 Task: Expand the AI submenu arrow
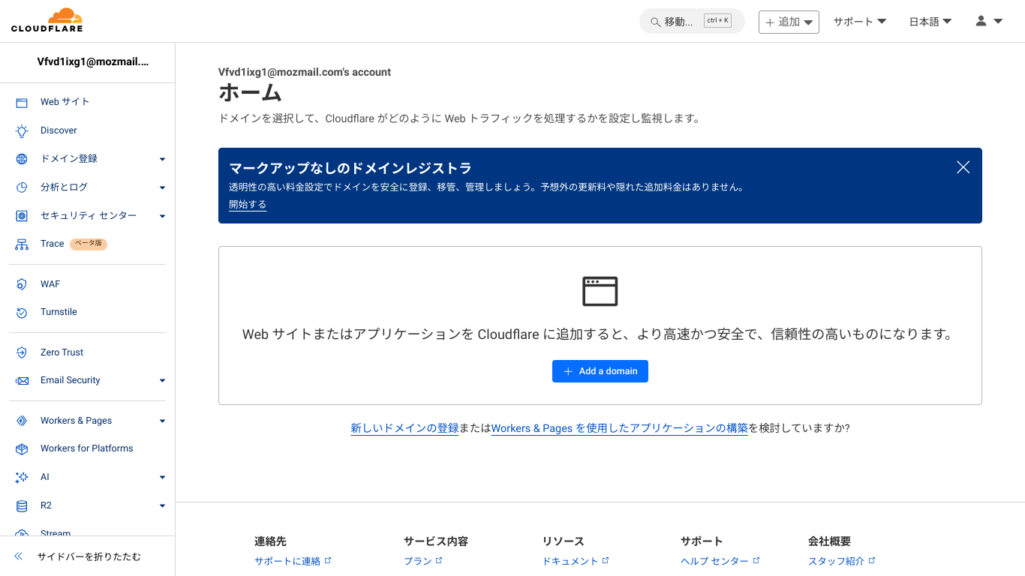[x=162, y=477]
